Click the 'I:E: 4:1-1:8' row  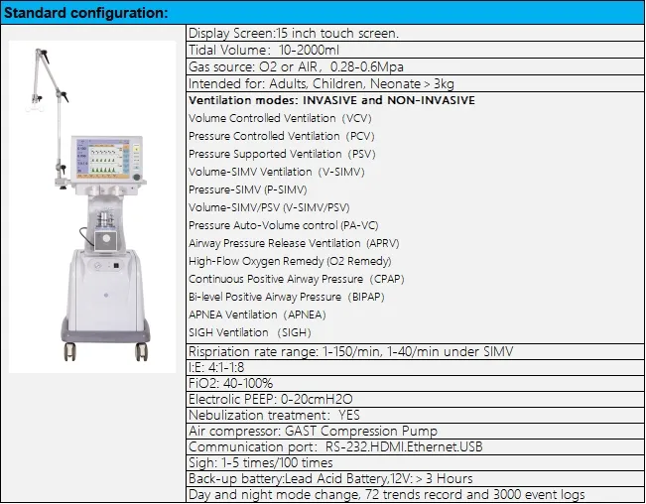tap(415, 367)
